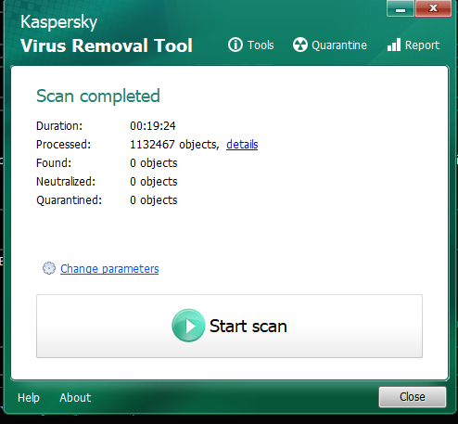Click the Neutralized label

pyautogui.click(x=66, y=182)
